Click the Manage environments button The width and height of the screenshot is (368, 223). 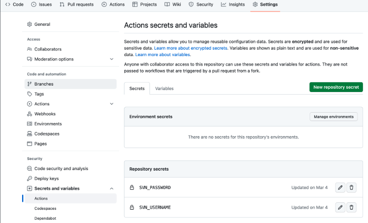point(333,117)
